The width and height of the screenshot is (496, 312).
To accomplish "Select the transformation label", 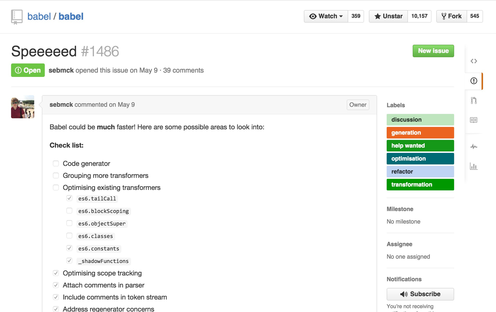I will click(x=420, y=185).
